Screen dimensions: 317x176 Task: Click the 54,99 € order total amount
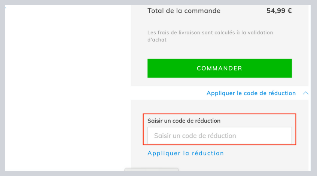click(279, 11)
